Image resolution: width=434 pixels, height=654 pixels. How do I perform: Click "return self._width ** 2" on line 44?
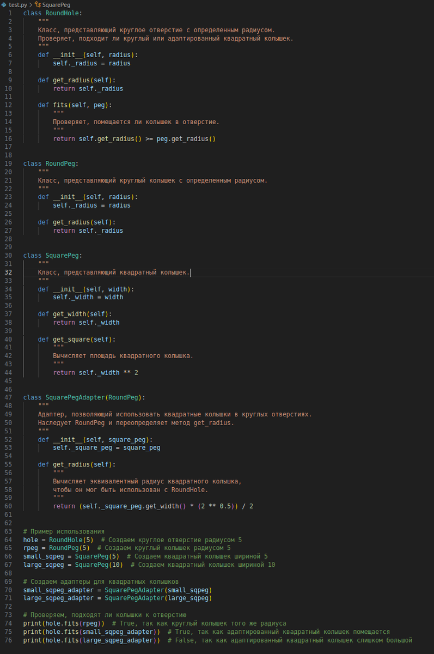[x=95, y=373]
